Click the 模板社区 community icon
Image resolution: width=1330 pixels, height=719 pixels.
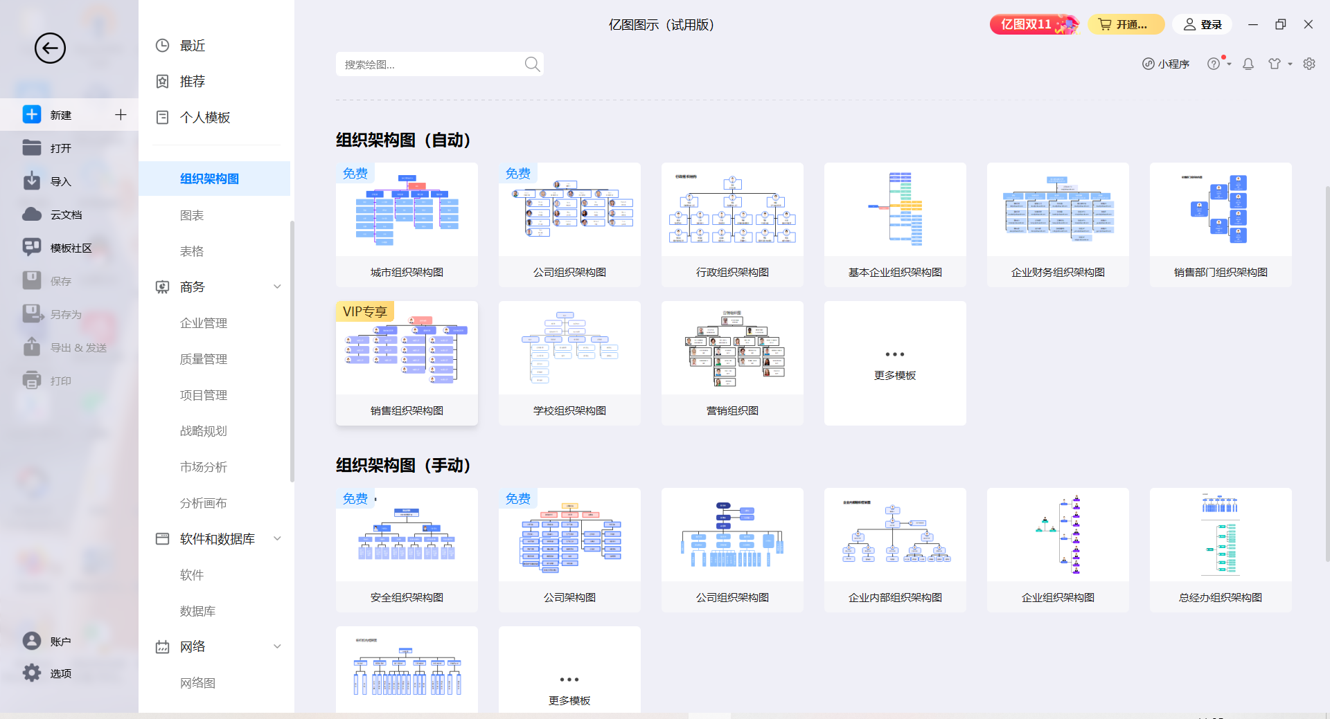click(x=32, y=247)
